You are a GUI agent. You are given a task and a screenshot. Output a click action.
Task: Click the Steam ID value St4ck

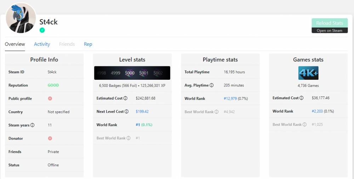52,72
